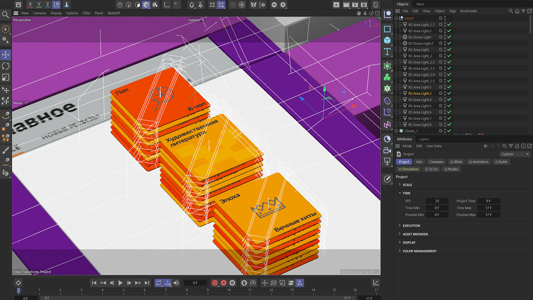Screen dimensions: 533x300
Task: Expand the SCALE section in Project attributes
Action: [x=407, y=185]
